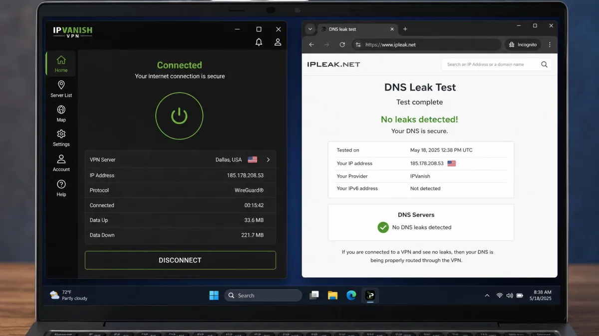Click the volume icon in system tray

pos(509,295)
